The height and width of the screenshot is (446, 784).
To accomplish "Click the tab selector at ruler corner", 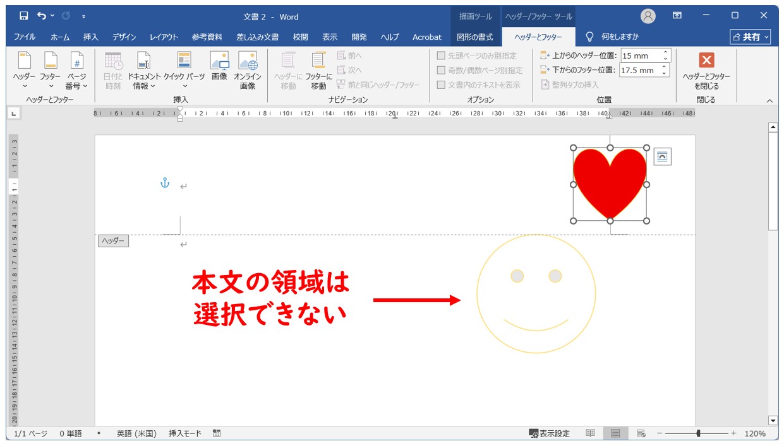I will [x=13, y=113].
